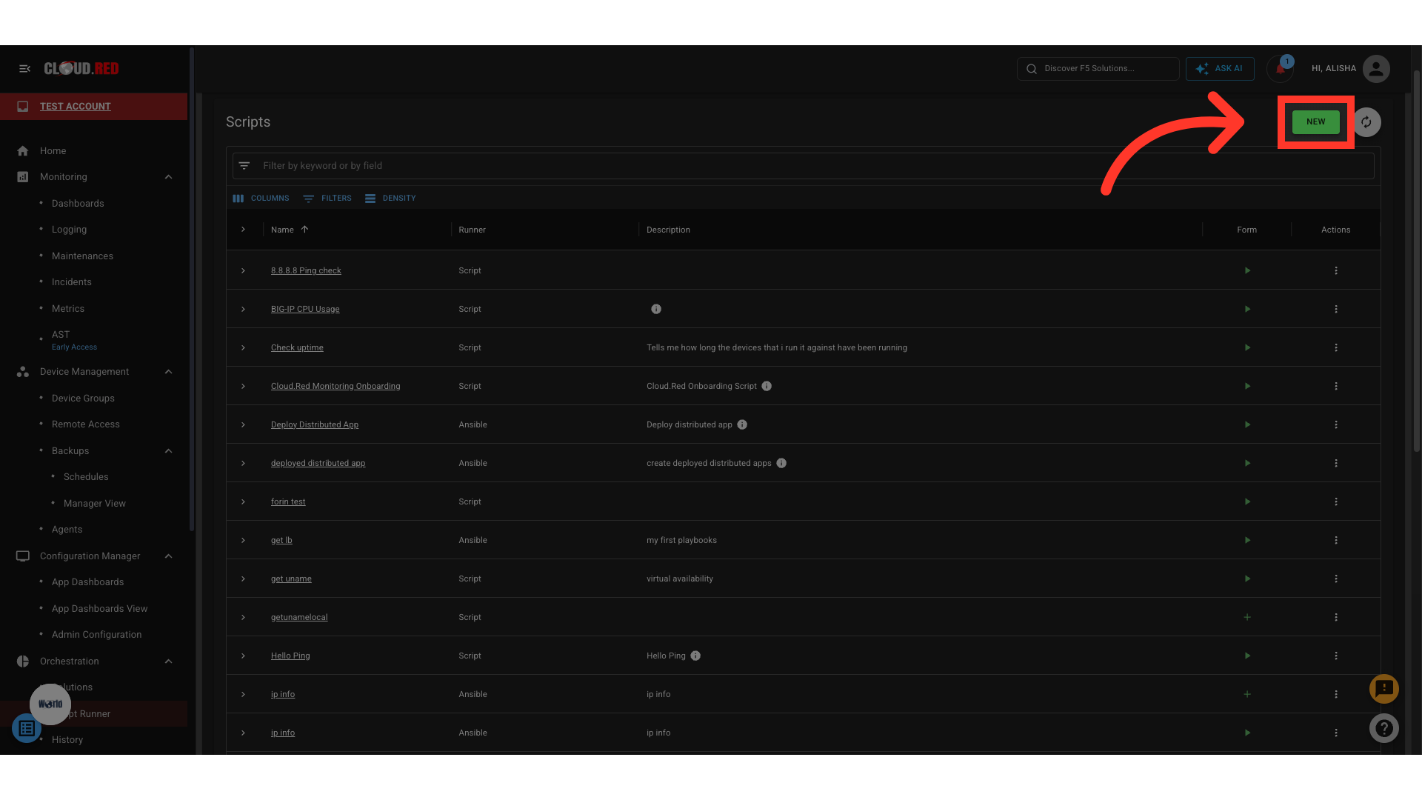The height and width of the screenshot is (800, 1422).
Task: Open History under Orchestration
Action: point(67,740)
